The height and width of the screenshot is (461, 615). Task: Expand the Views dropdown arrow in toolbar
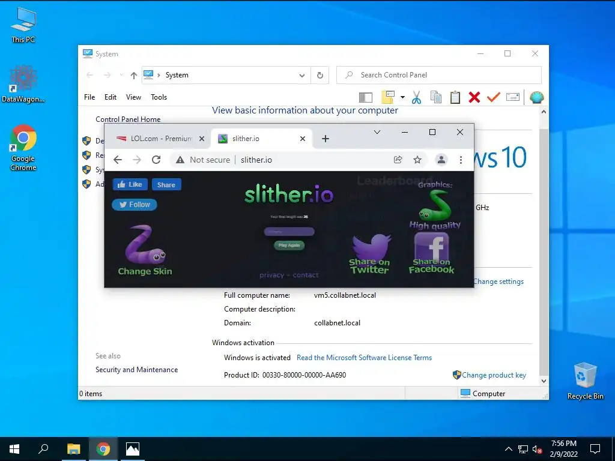[x=402, y=97]
